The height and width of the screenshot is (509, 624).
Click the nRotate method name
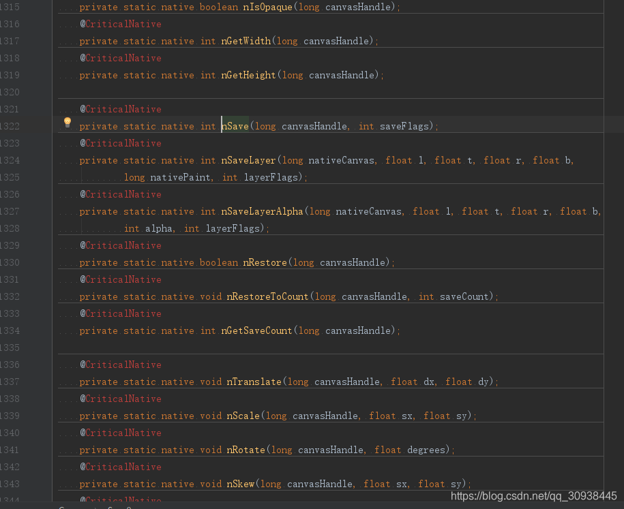point(246,450)
